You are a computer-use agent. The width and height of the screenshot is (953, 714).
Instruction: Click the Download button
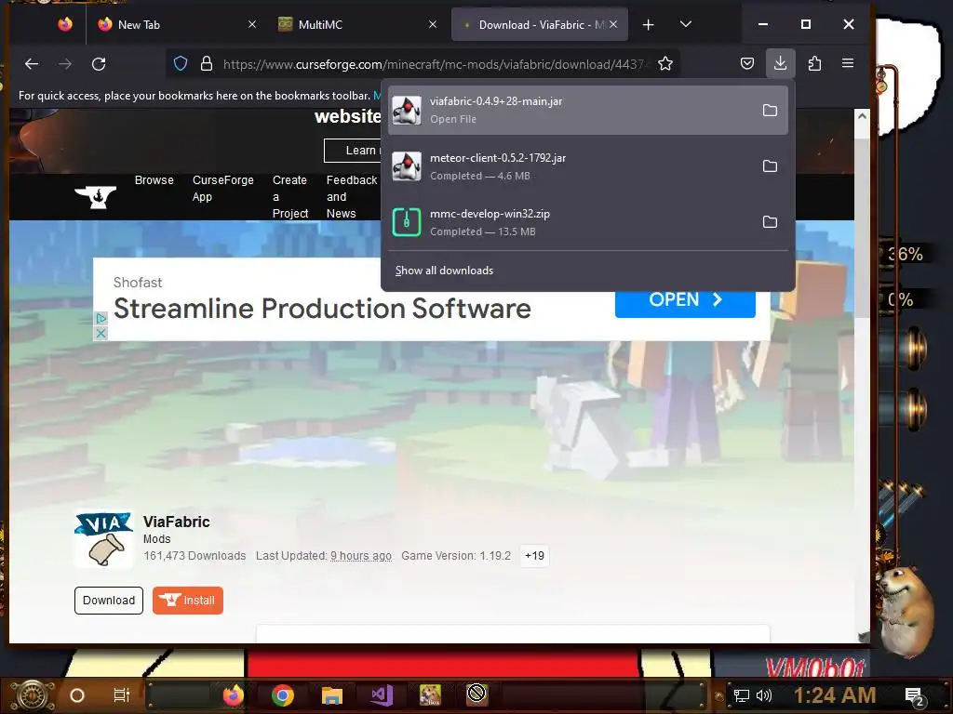(x=109, y=601)
